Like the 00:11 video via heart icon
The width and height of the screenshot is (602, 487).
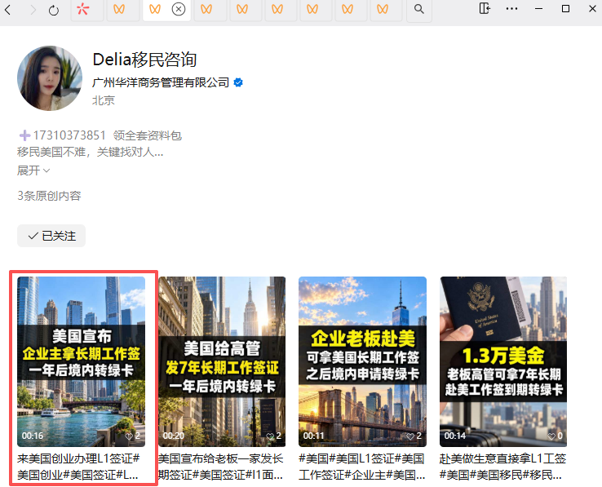410,436
